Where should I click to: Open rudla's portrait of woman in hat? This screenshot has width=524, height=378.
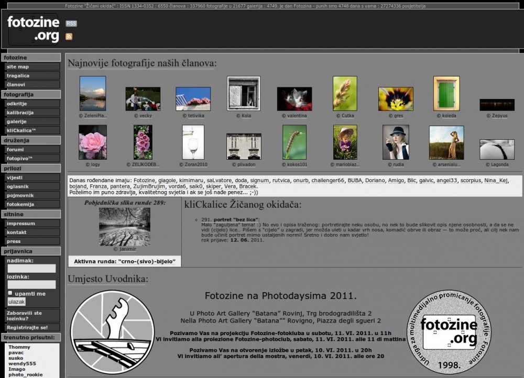tap(396, 142)
